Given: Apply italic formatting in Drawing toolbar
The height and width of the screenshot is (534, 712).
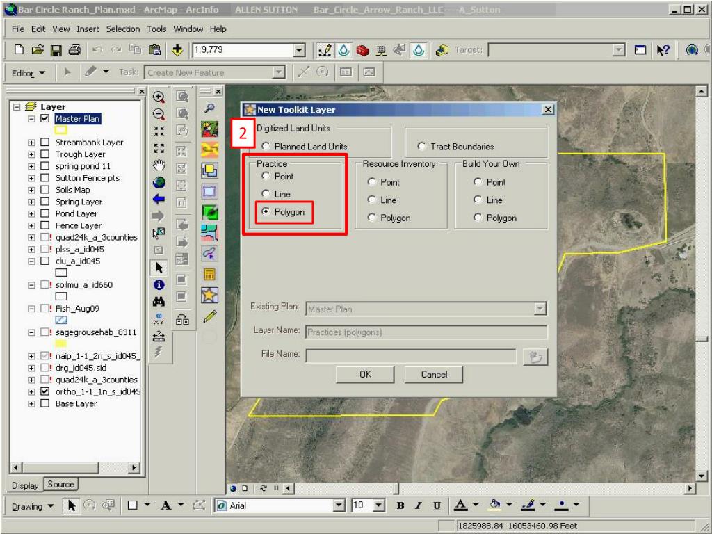Looking at the screenshot, I should (418, 505).
